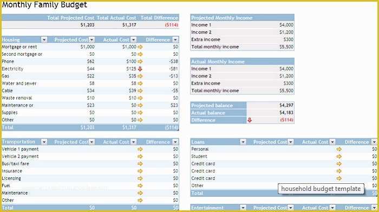Click the yellow arrow in Personal loan row

[339, 149]
